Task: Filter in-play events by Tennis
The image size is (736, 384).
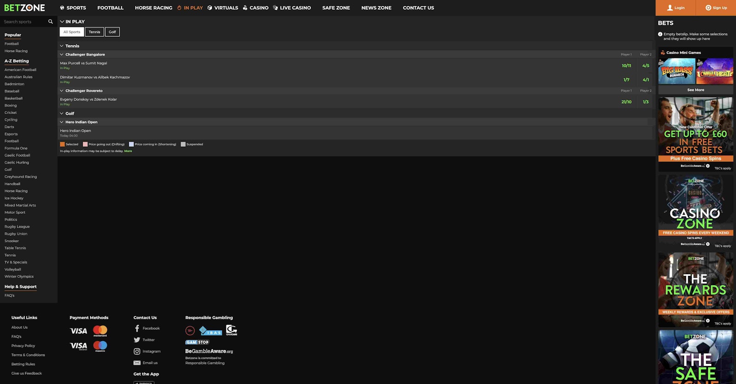Action: [x=94, y=32]
